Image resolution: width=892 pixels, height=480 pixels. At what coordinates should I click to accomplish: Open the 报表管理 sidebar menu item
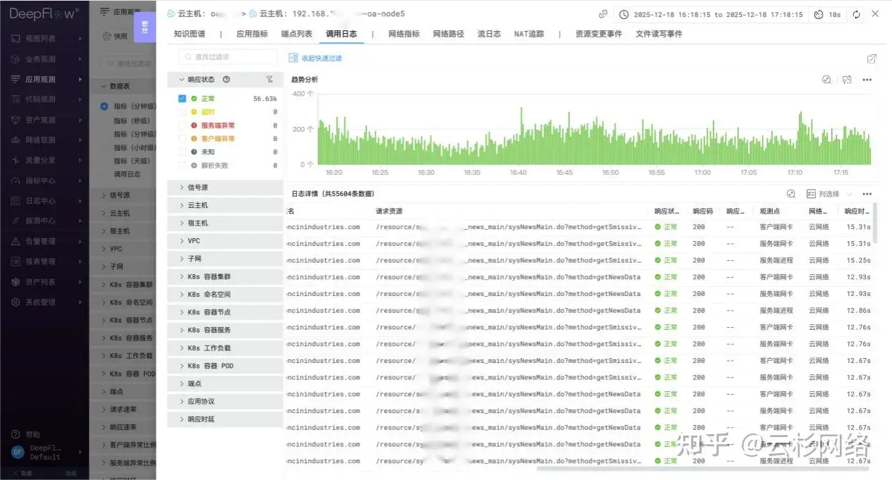pyautogui.click(x=44, y=261)
